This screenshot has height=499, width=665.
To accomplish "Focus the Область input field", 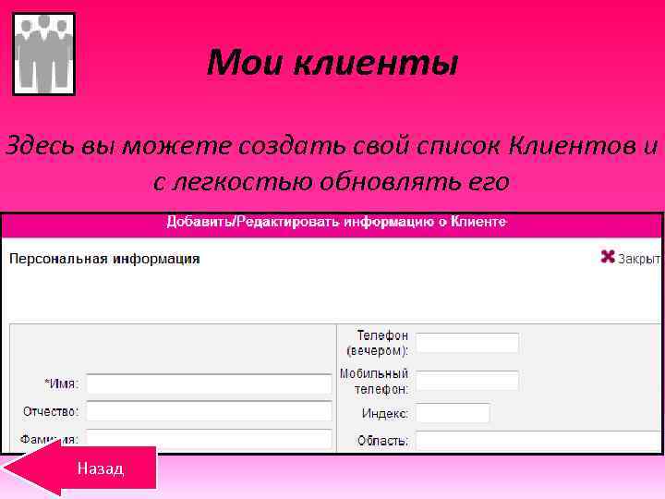I will click(x=538, y=441).
